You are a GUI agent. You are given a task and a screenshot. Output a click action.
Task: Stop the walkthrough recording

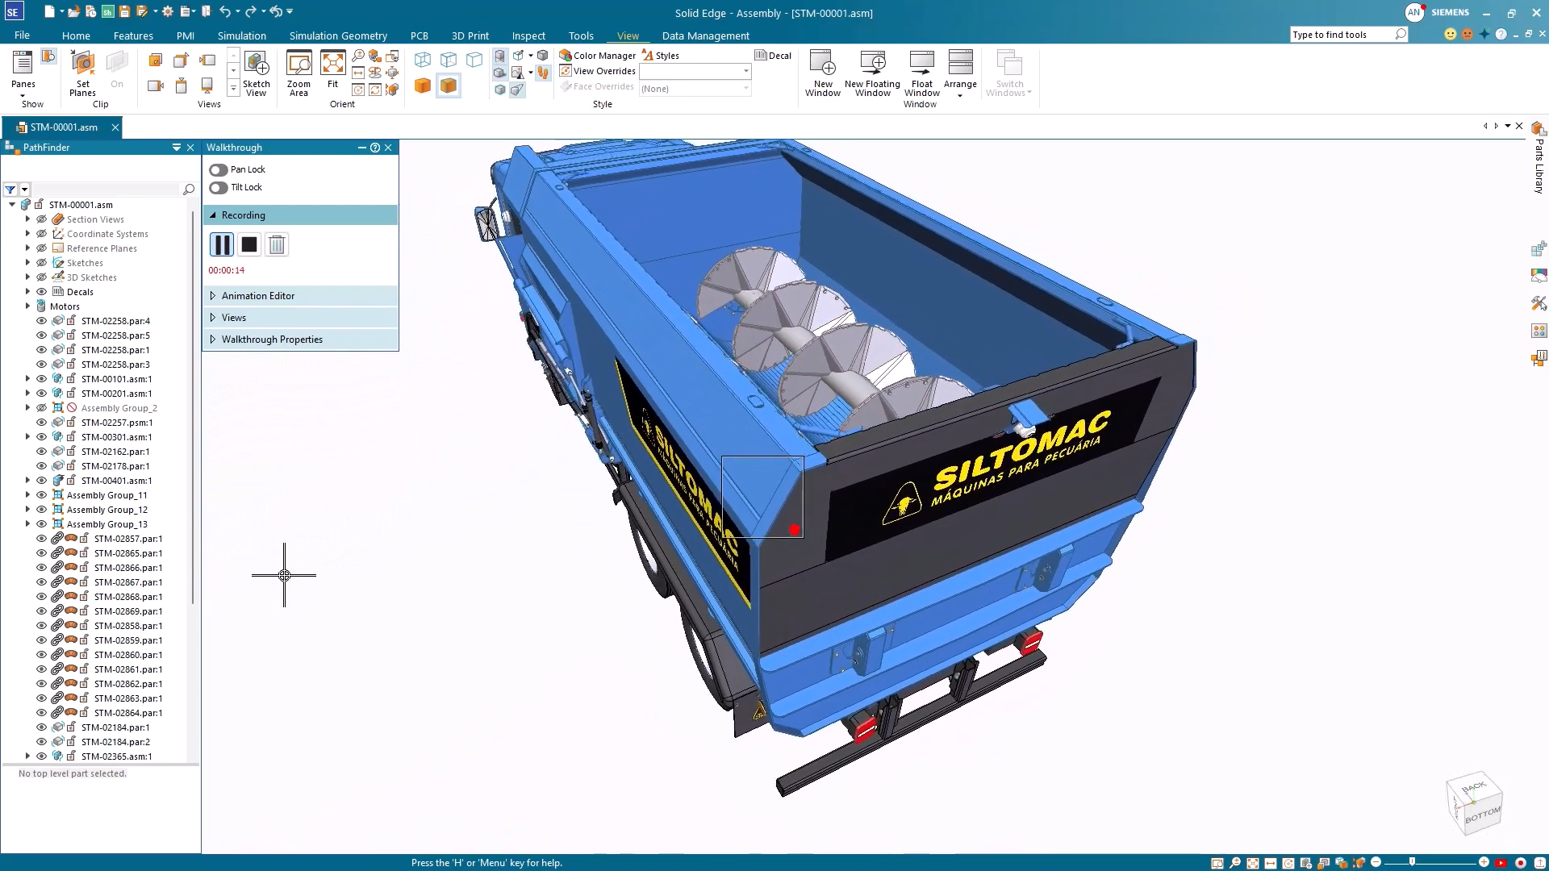[x=249, y=244]
